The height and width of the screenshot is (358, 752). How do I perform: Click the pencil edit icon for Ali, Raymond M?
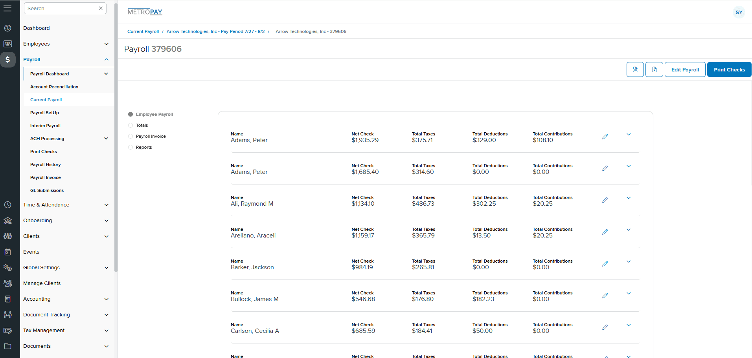point(605,200)
